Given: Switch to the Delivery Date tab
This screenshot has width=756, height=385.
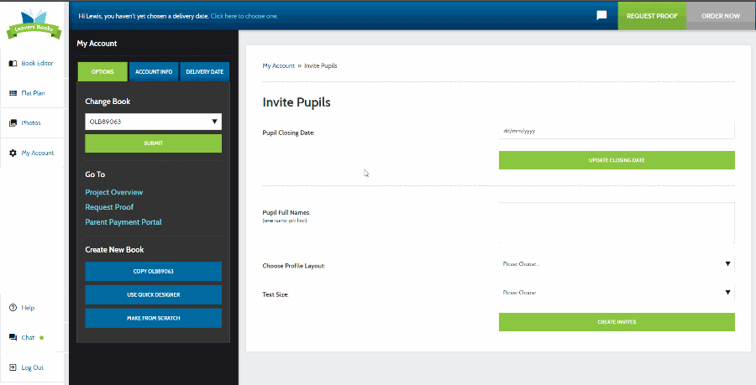Looking at the screenshot, I should (x=204, y=72).
